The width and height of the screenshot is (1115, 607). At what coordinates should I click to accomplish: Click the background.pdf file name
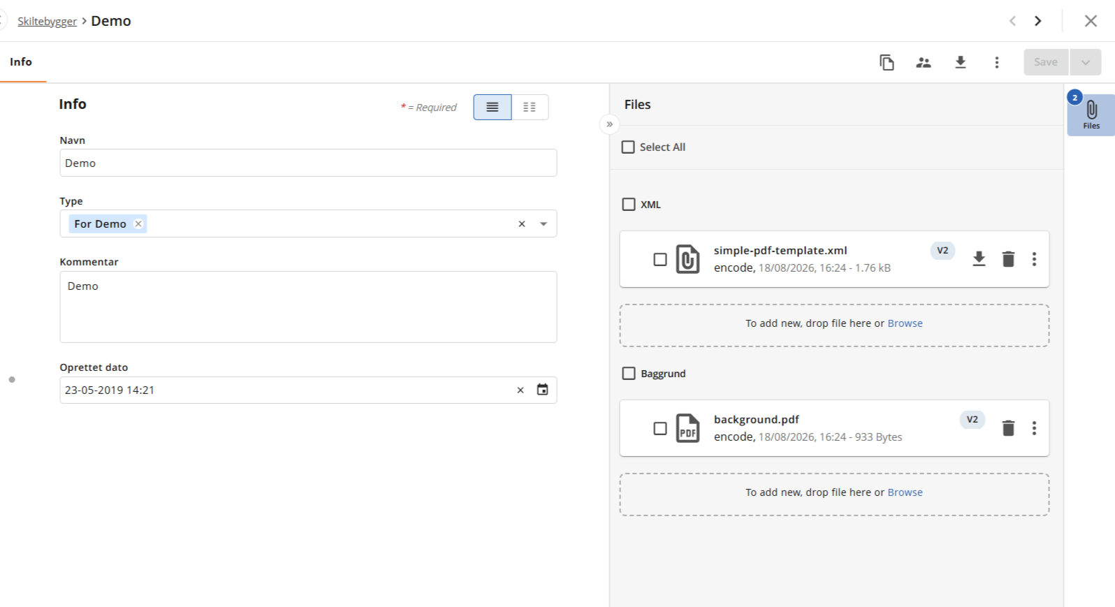click(x=757, y=420)
